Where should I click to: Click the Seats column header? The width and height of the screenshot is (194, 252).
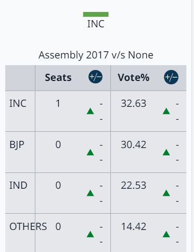click(x=58, y=78)
